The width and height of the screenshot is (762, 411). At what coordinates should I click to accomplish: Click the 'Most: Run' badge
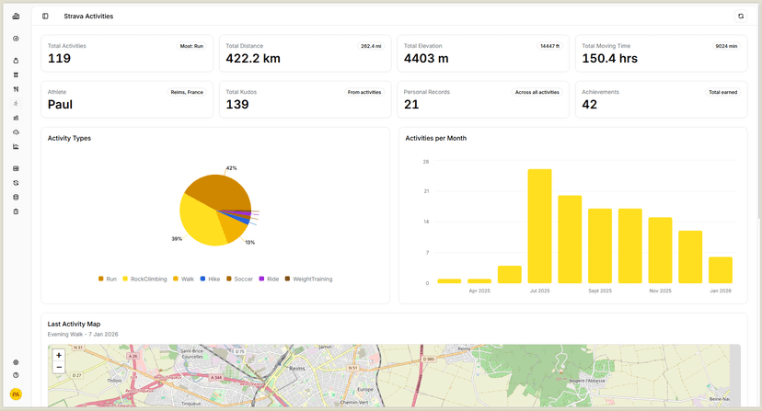tap(191, 46)
